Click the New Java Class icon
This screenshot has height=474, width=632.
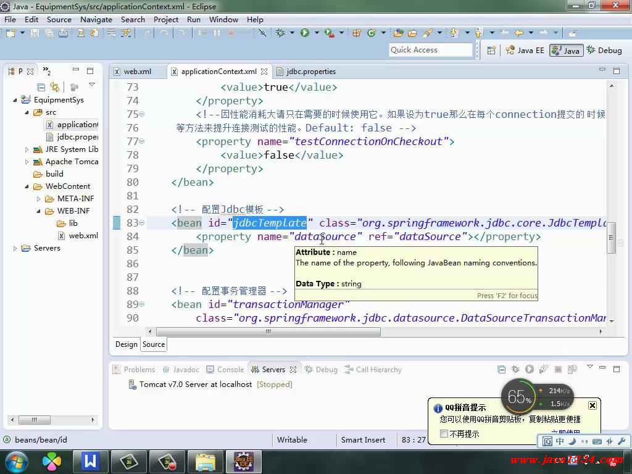click(371, 33)
